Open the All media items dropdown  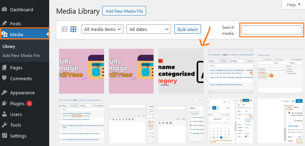click(x=102, y=29)
